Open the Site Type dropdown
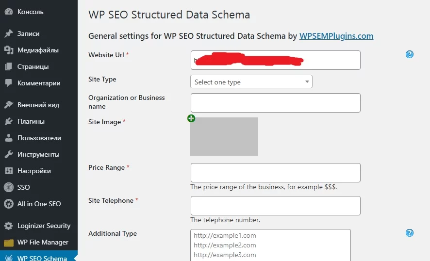The height and width of the screenshot is (261, 430). [x=251, y=82]
